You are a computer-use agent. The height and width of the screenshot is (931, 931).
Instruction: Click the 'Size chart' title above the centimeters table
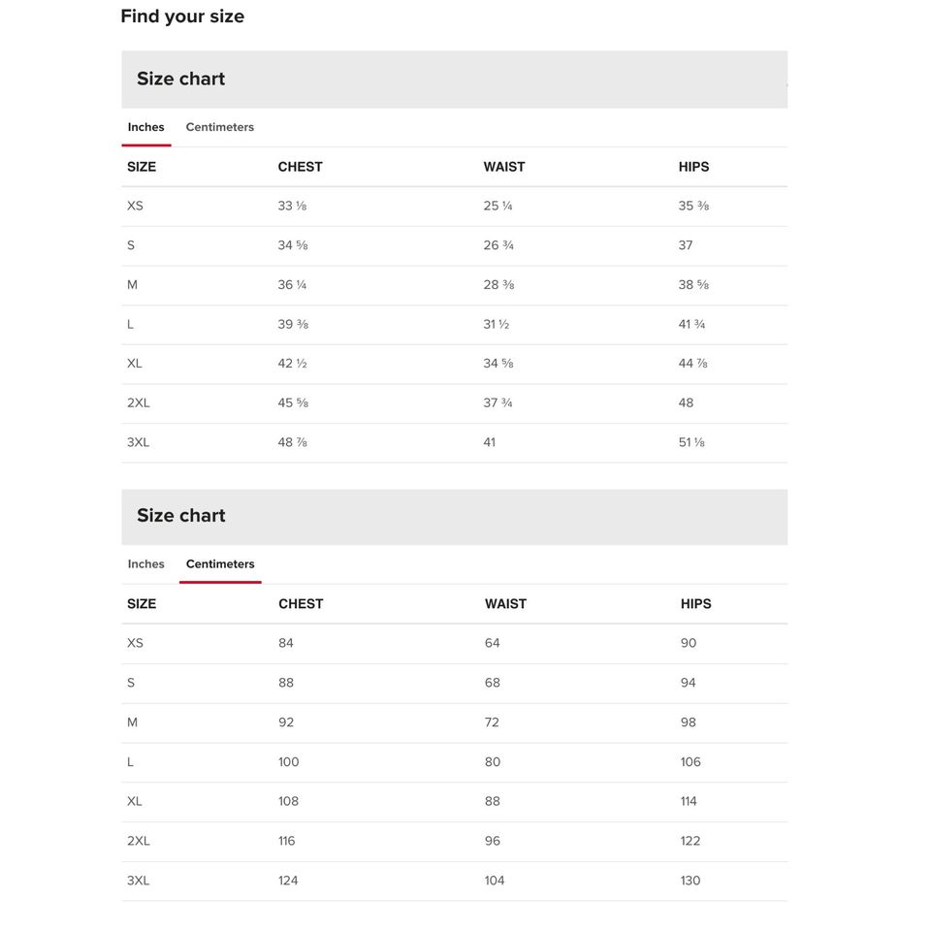coord(180,516)
